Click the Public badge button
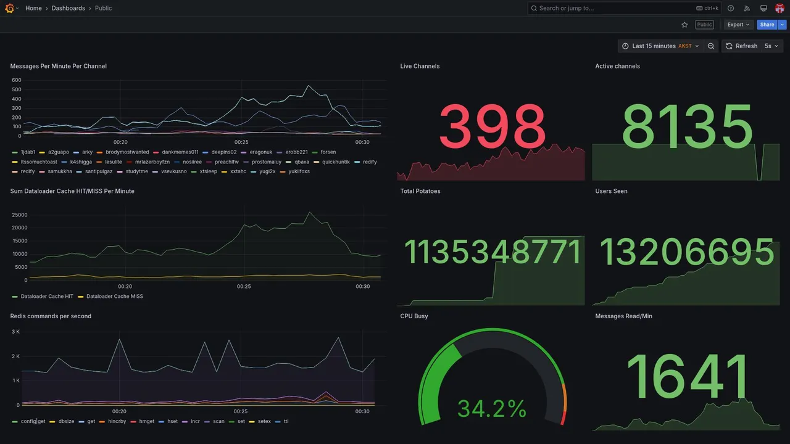 pos(704,25)
